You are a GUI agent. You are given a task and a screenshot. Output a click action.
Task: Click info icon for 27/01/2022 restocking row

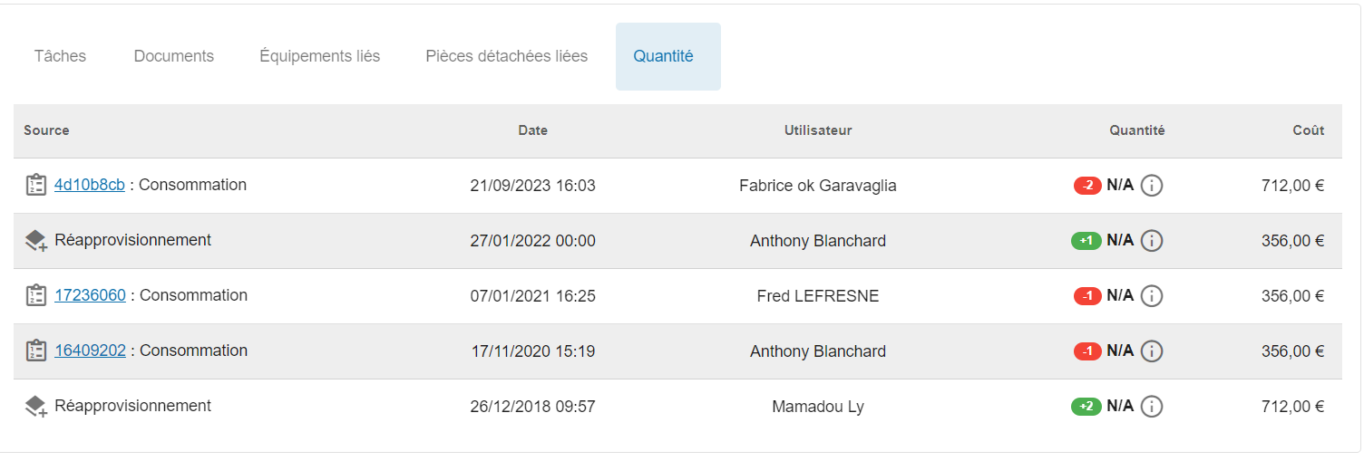tap(1152, 241)
